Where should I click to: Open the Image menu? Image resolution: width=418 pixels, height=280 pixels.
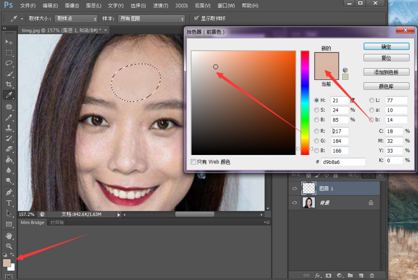(x=72, y=5)
